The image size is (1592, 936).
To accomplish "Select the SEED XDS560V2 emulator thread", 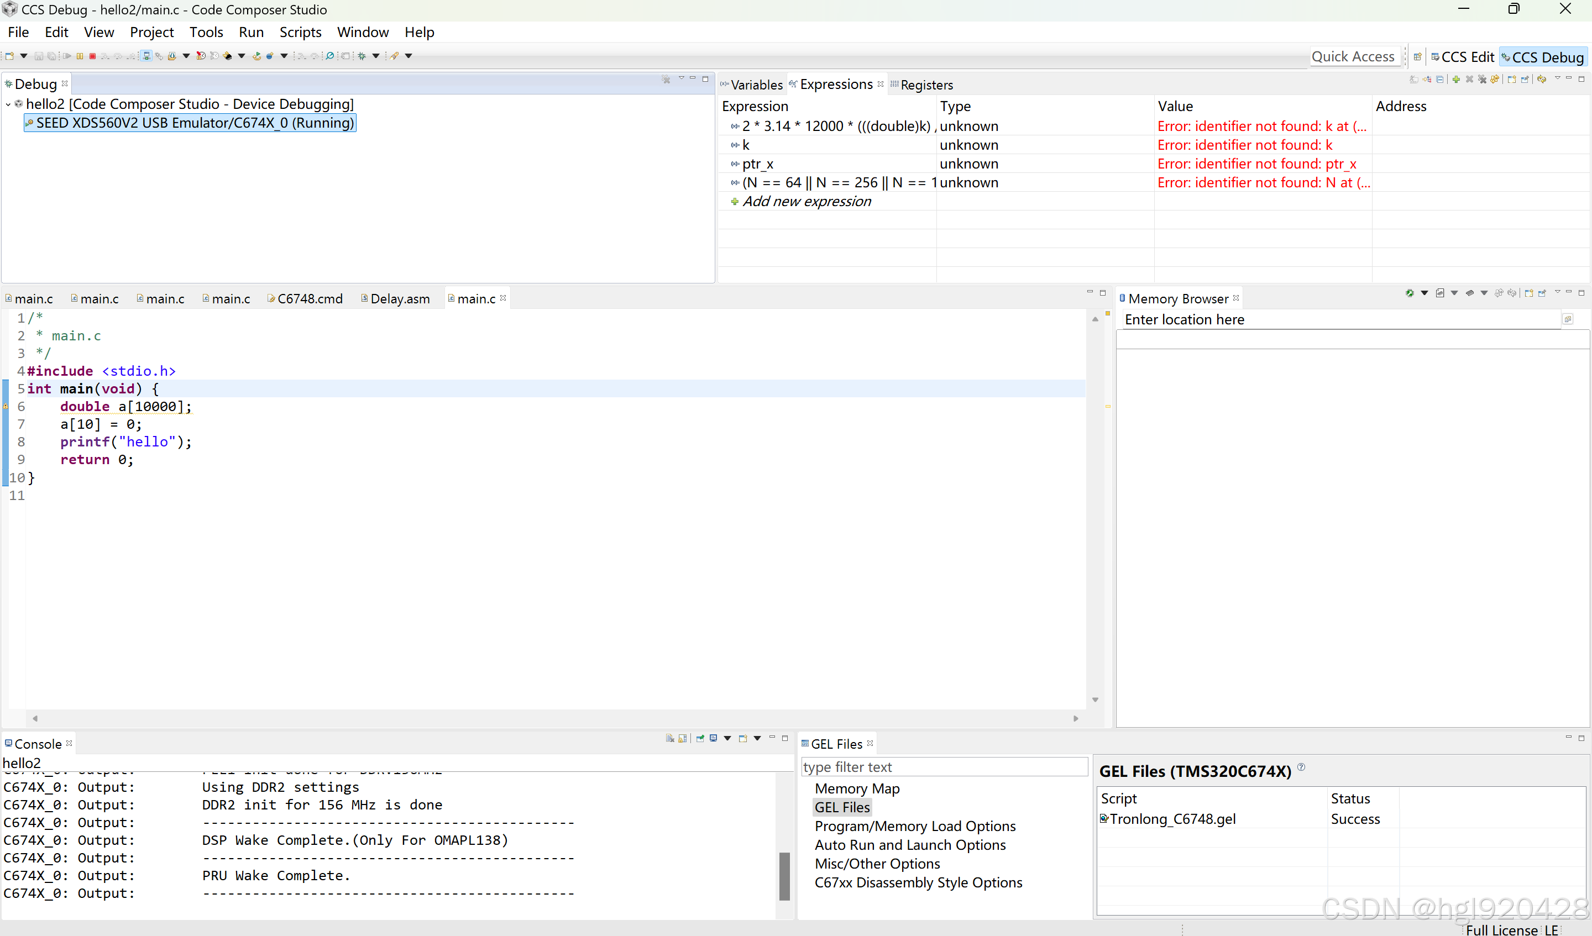I will pos(190,123).
